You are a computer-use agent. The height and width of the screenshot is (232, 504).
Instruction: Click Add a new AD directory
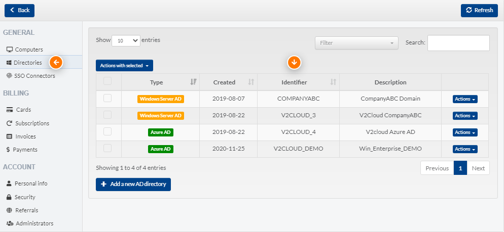133,184
